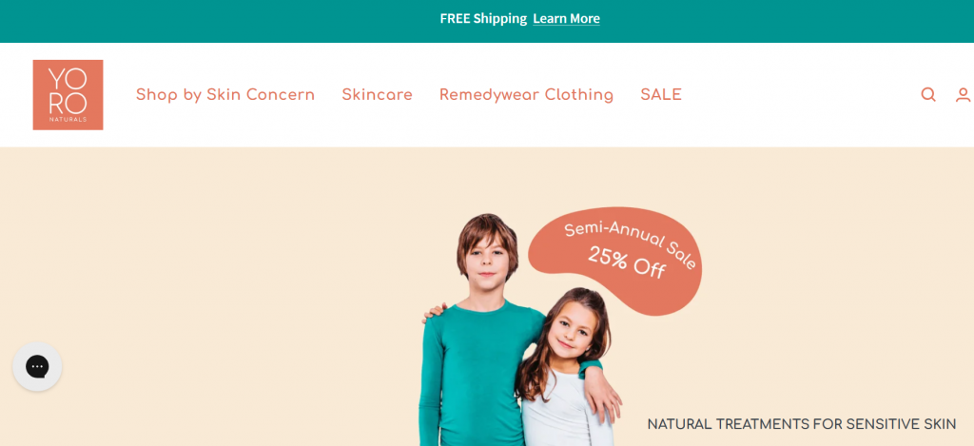Click the FREE Shipping announcement text
Viewport: 974px width, 446px height.
(483, 19)
